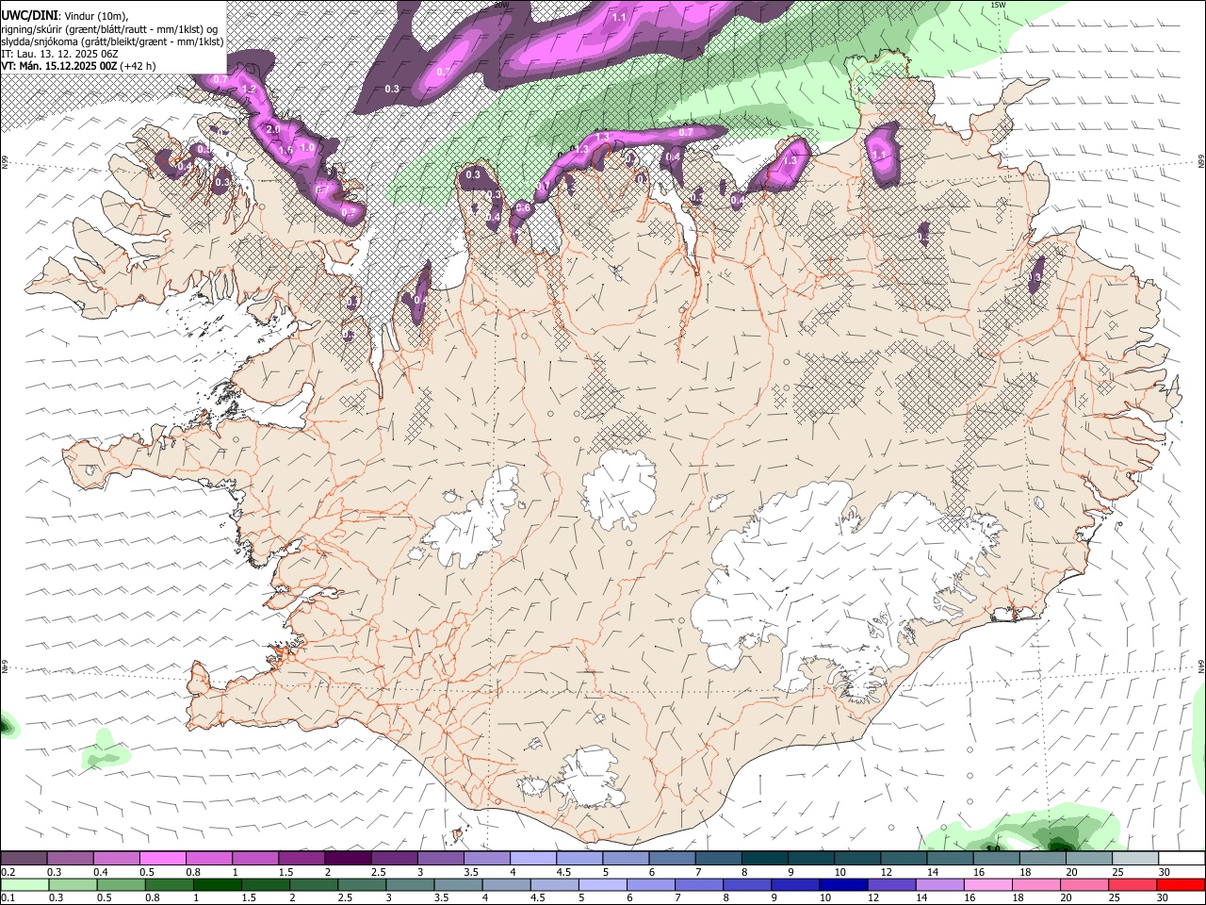Click upper legend pale grey swatch after 25

pyautogui.click(x=1135, y=858)
